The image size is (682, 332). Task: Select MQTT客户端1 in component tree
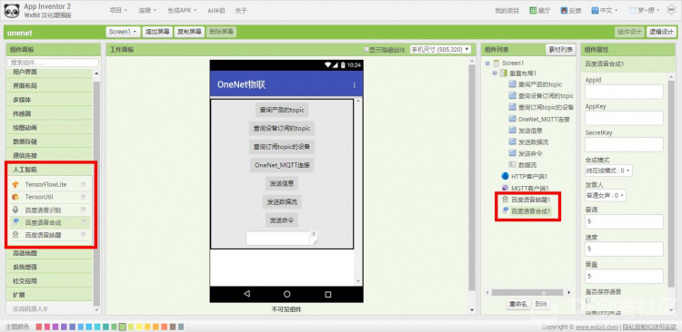coord(526,189)
